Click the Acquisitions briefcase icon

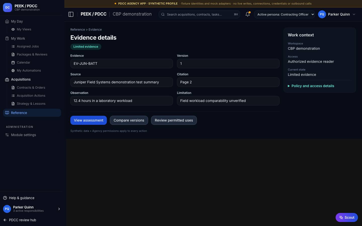7,80
